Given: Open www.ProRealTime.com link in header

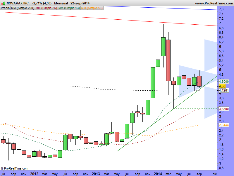Looking at the screenshot, I should coord(214,3).
